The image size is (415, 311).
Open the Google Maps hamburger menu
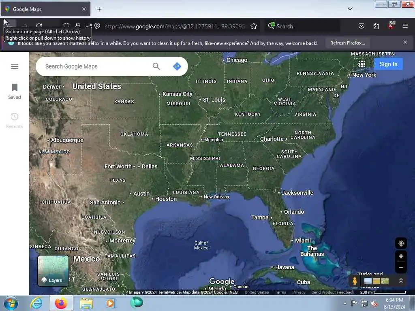[x=15, y=66]
